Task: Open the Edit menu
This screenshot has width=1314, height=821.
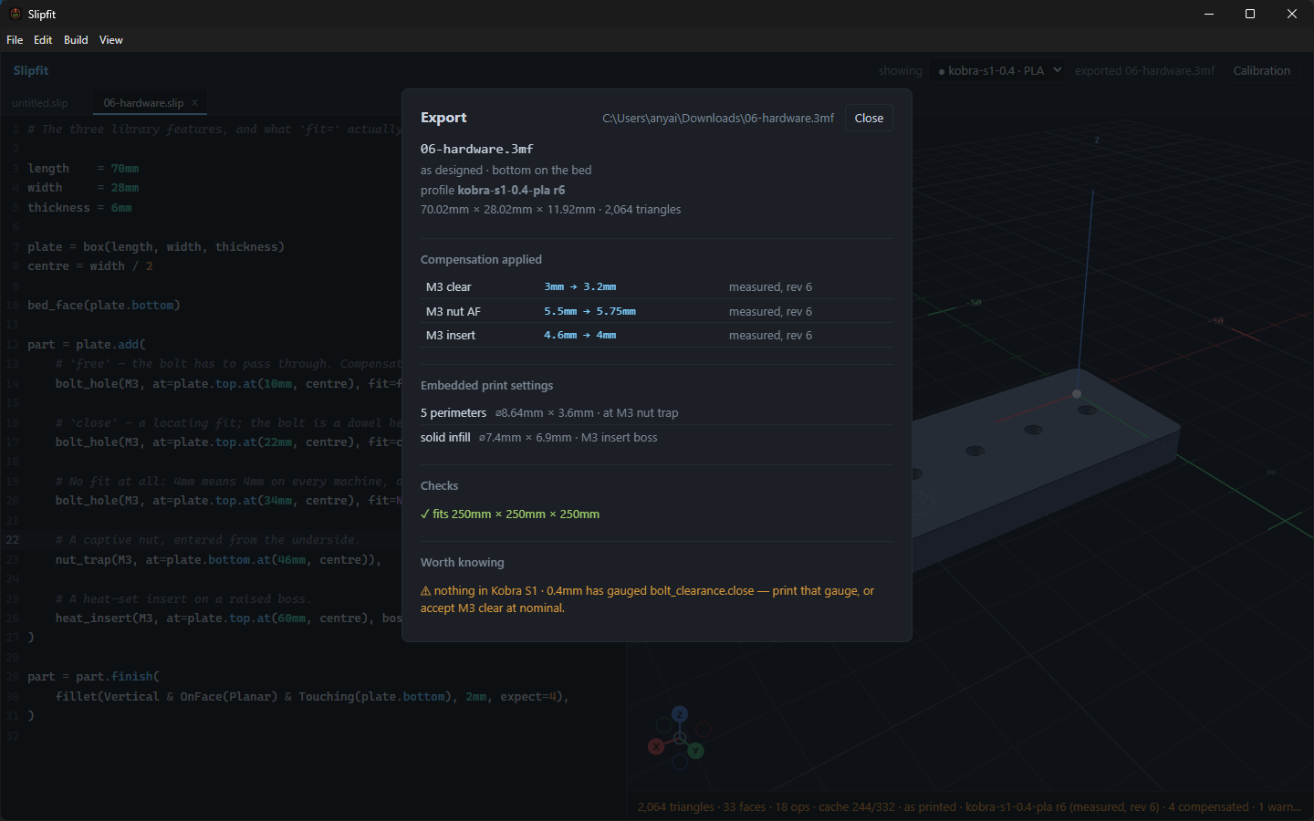Action: click(x=43, y=40)
